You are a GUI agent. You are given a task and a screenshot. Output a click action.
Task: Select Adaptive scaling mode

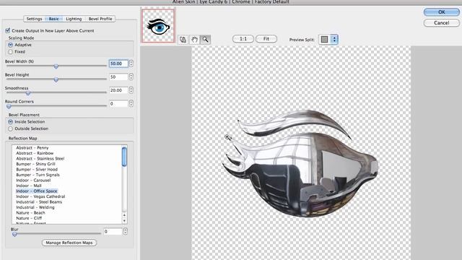pyautogui.click(x=11, y=45)
